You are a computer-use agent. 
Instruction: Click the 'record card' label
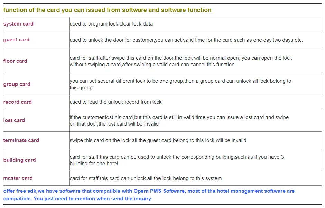point(18,102)
